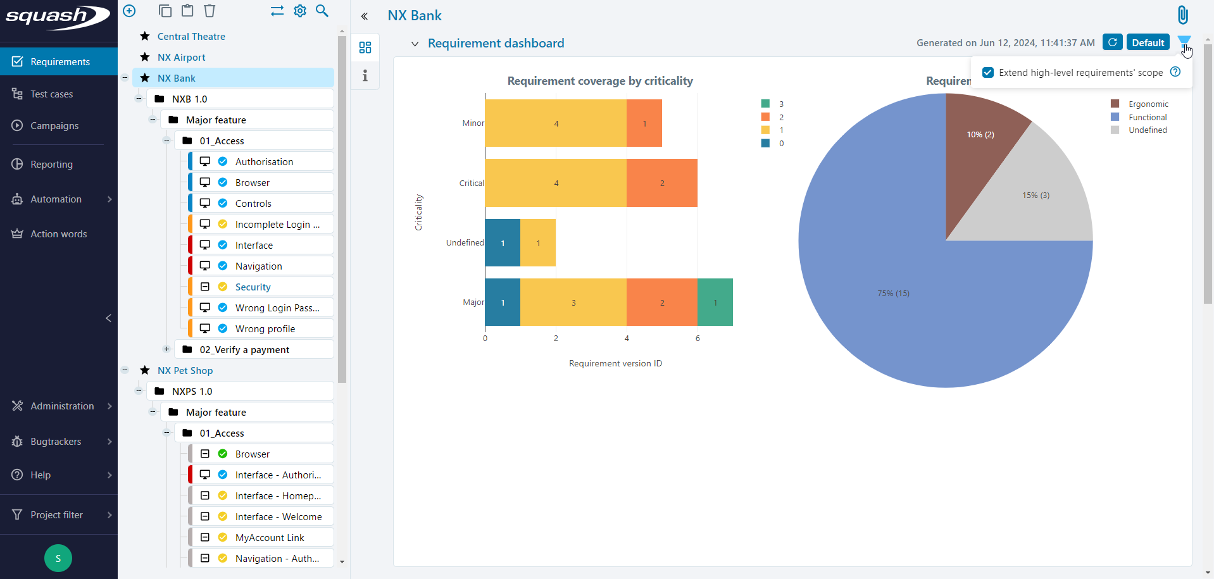
Task: Switch to the information panel icon
Action: point(365,75)
